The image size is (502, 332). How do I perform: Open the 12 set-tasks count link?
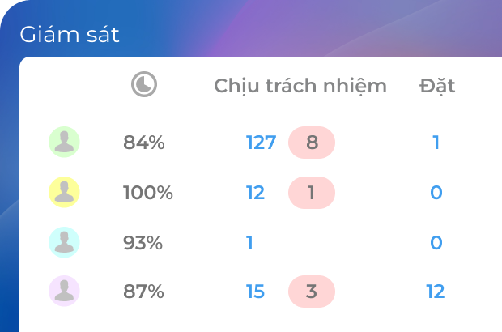[436, 292]
